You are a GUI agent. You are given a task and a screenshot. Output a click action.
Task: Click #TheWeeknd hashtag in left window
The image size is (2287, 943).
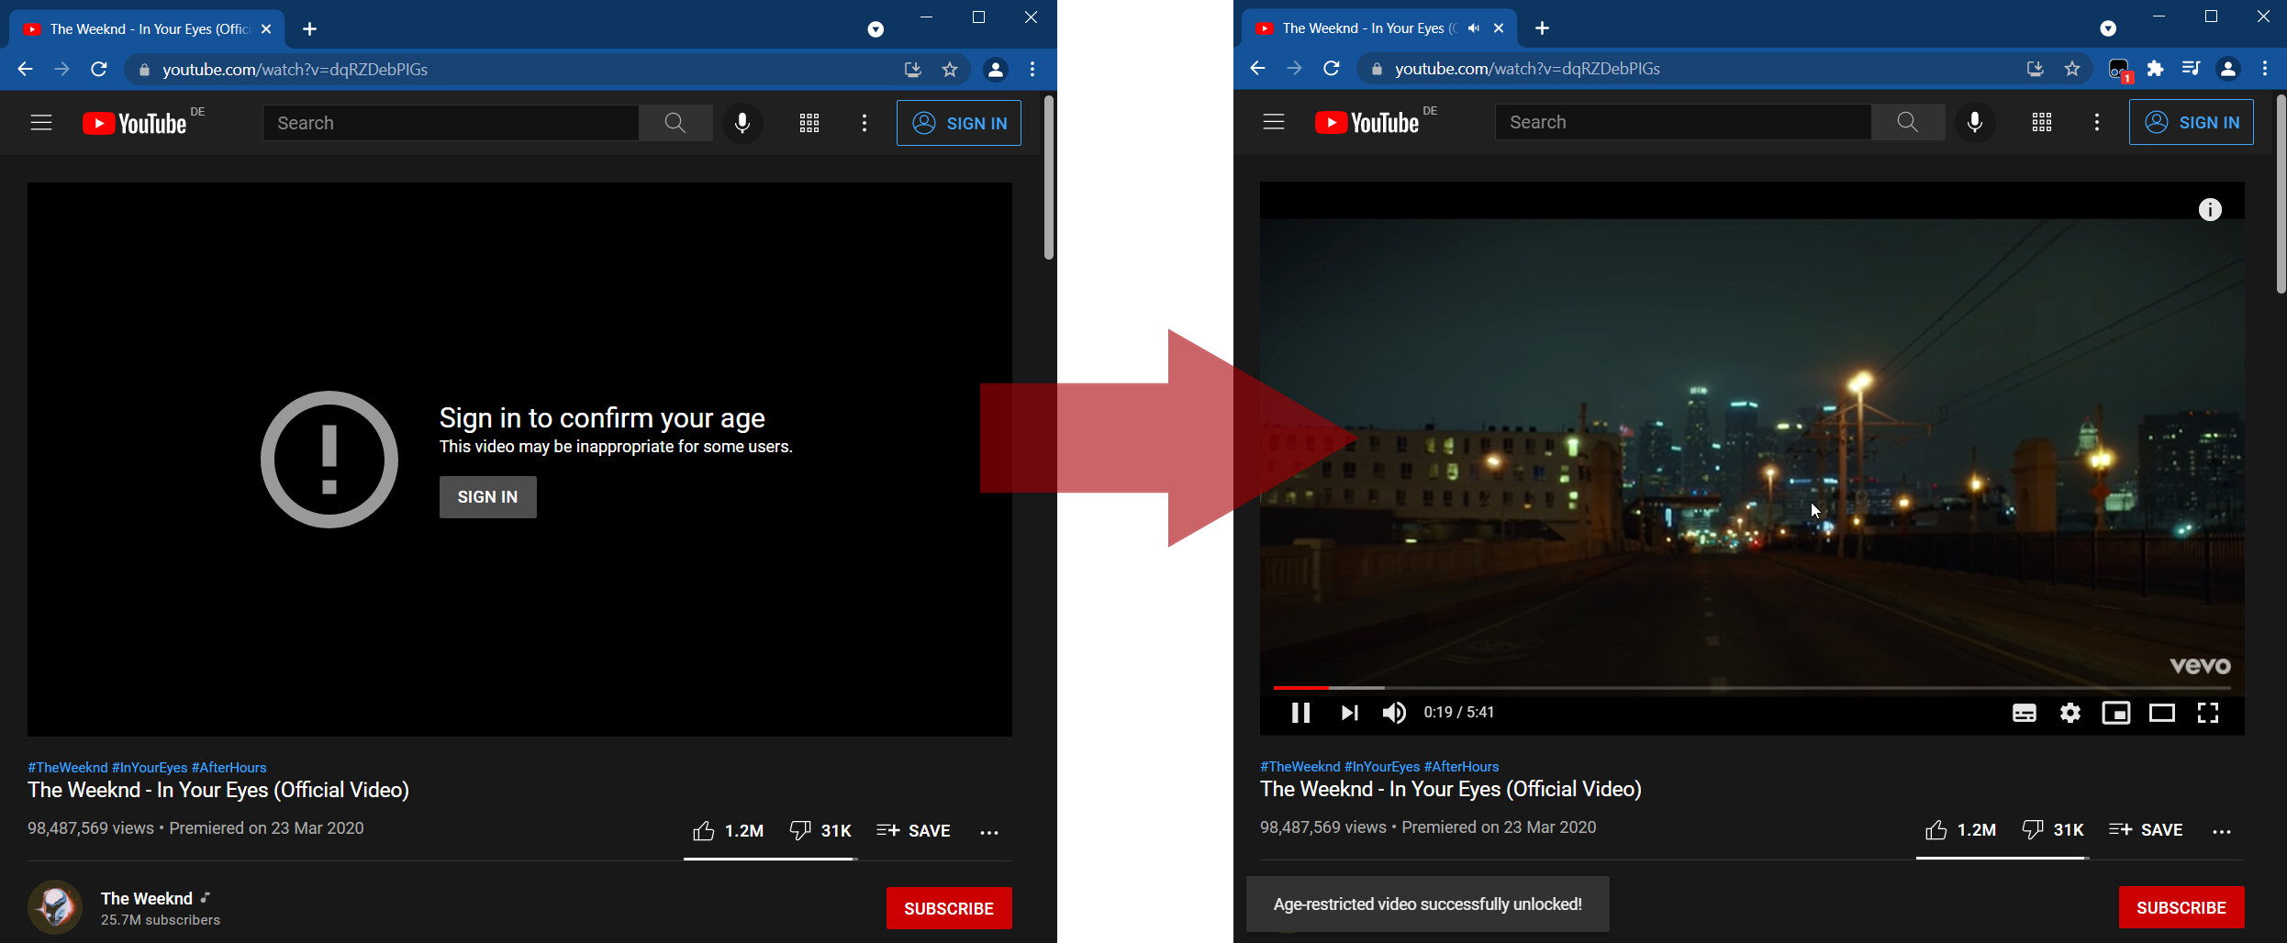pyautogui.click(x=68, y=768)
